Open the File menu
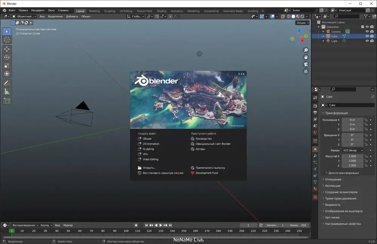Image resolution: width=377 pixels, height=244 pixels. click(x=12, y=10)
